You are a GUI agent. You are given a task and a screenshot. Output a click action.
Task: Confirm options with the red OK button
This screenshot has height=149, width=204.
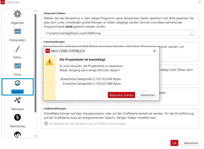[174, 143]
